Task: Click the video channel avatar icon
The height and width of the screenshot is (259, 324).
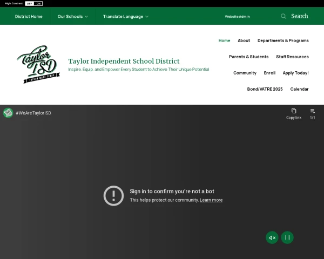Action: (x=8, y=113)
